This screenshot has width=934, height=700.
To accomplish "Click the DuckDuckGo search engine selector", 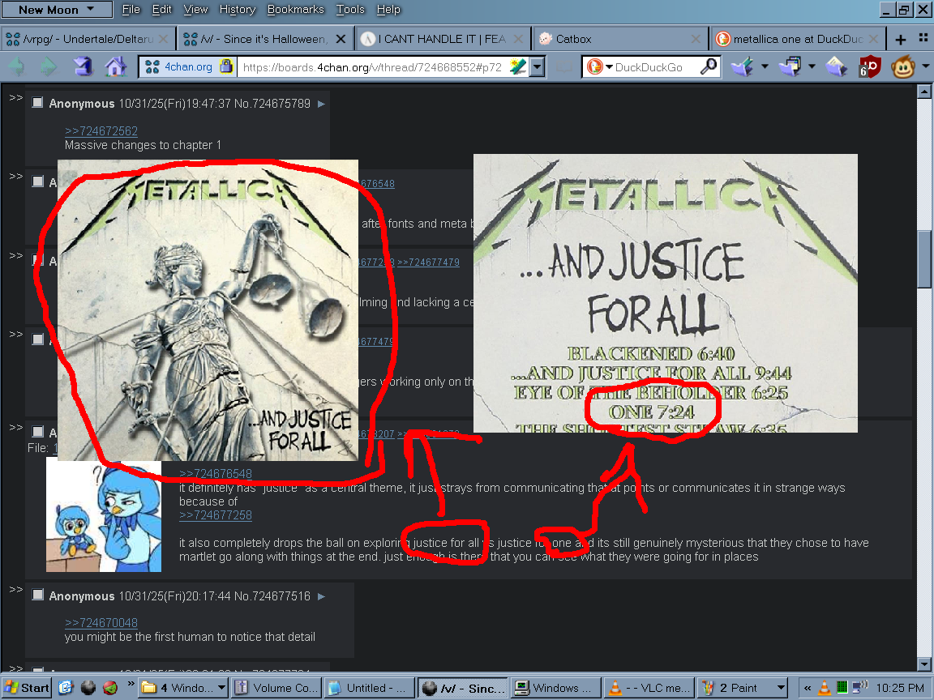I will [598, 66].
